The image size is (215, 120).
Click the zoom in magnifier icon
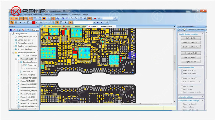(76, 18)
